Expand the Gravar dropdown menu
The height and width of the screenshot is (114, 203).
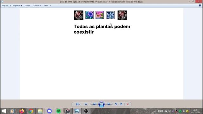click(x=37, y=6)
